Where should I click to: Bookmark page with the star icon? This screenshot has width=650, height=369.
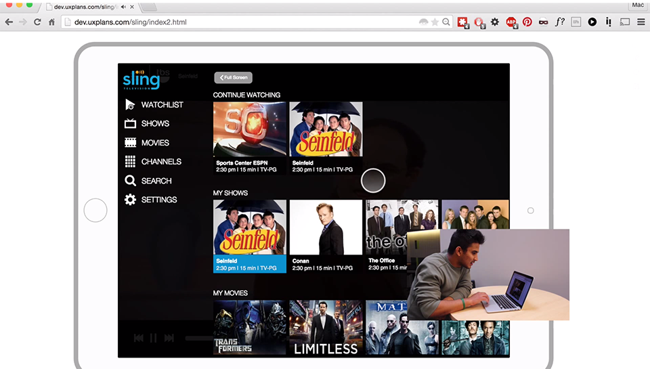(x=435, y=22)
